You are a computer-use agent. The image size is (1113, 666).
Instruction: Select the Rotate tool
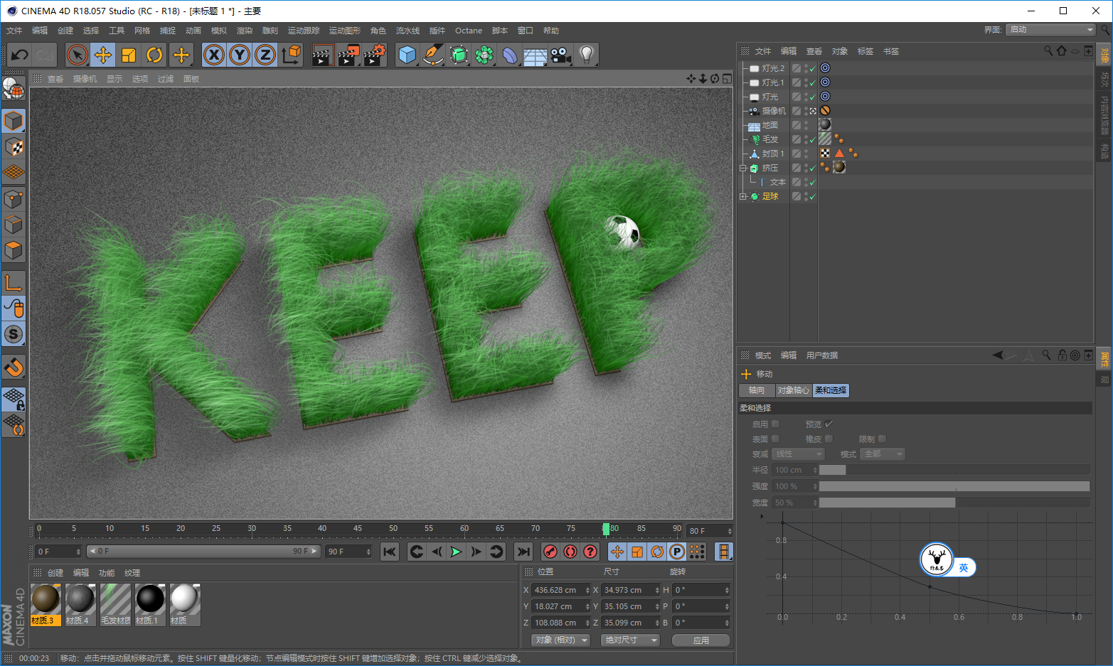154,55
